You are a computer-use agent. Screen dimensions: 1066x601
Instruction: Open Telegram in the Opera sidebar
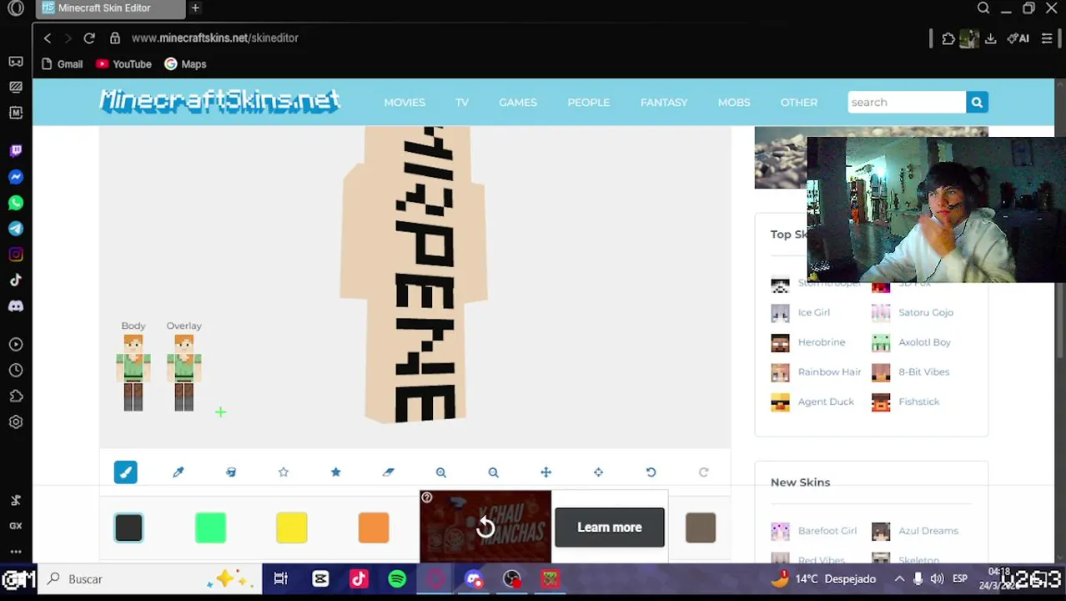16,229
